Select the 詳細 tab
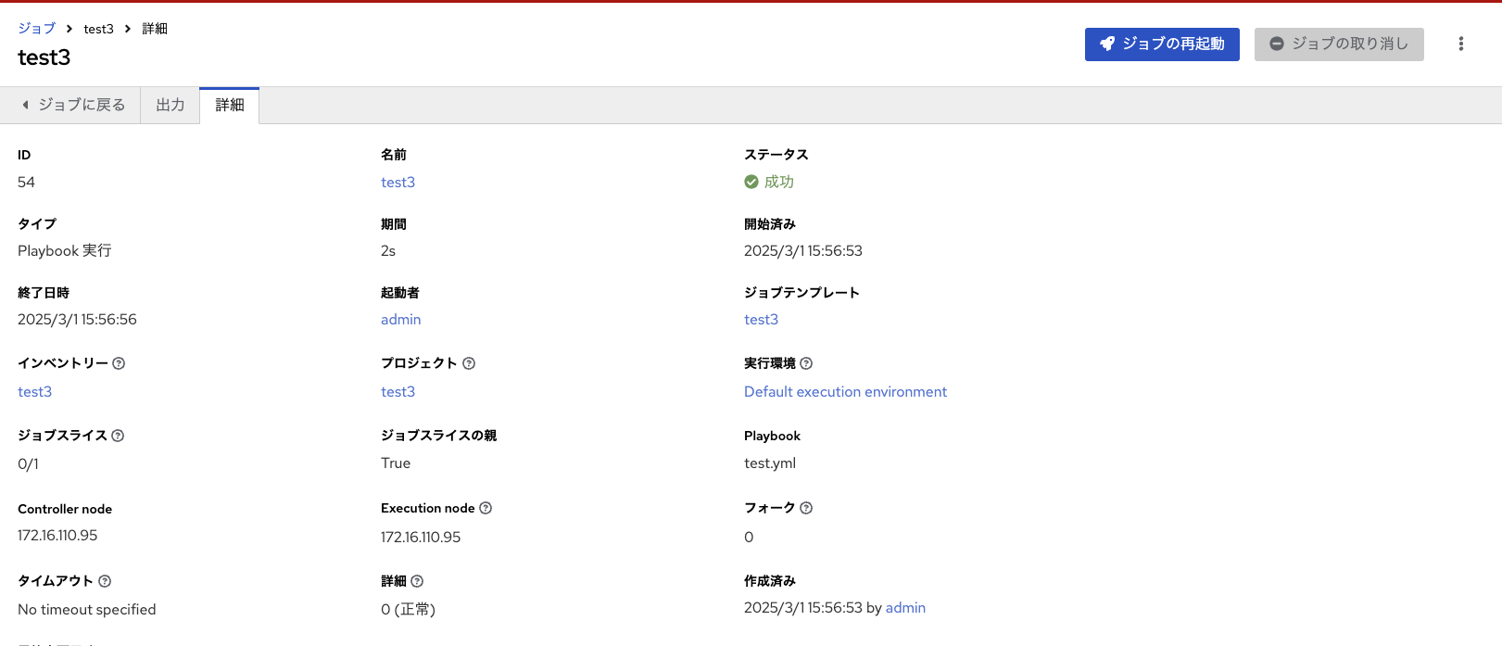 pos(230,105)
